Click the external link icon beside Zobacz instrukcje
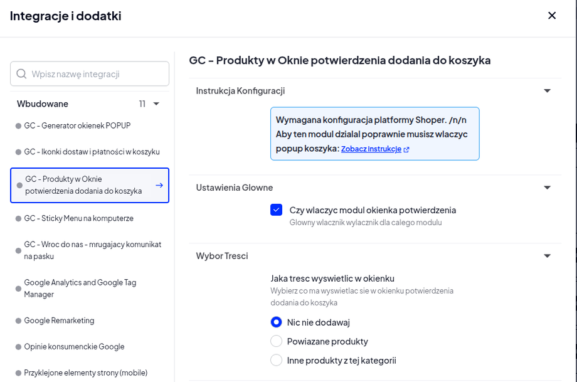The image size is (577, 382). point(406,149)
